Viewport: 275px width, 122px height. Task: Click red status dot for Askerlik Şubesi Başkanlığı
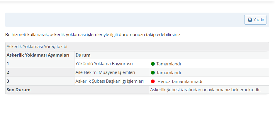click(153, 82)
